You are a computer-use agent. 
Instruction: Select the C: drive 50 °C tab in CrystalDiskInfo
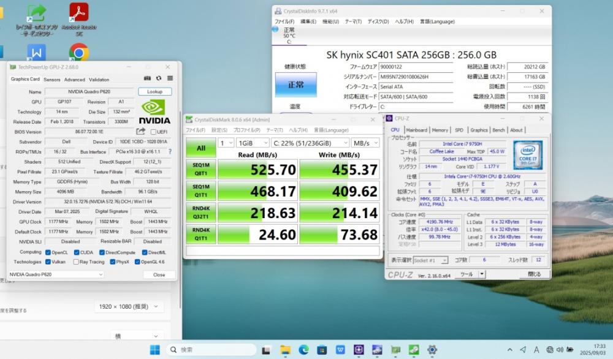pyautogui.click(x=289, y=35)
